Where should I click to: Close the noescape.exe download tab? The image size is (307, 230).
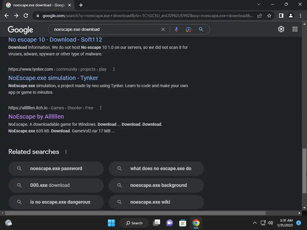click(x=70, y=5)
